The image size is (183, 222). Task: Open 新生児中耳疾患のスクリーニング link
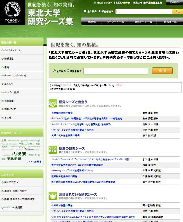(77, 165)
